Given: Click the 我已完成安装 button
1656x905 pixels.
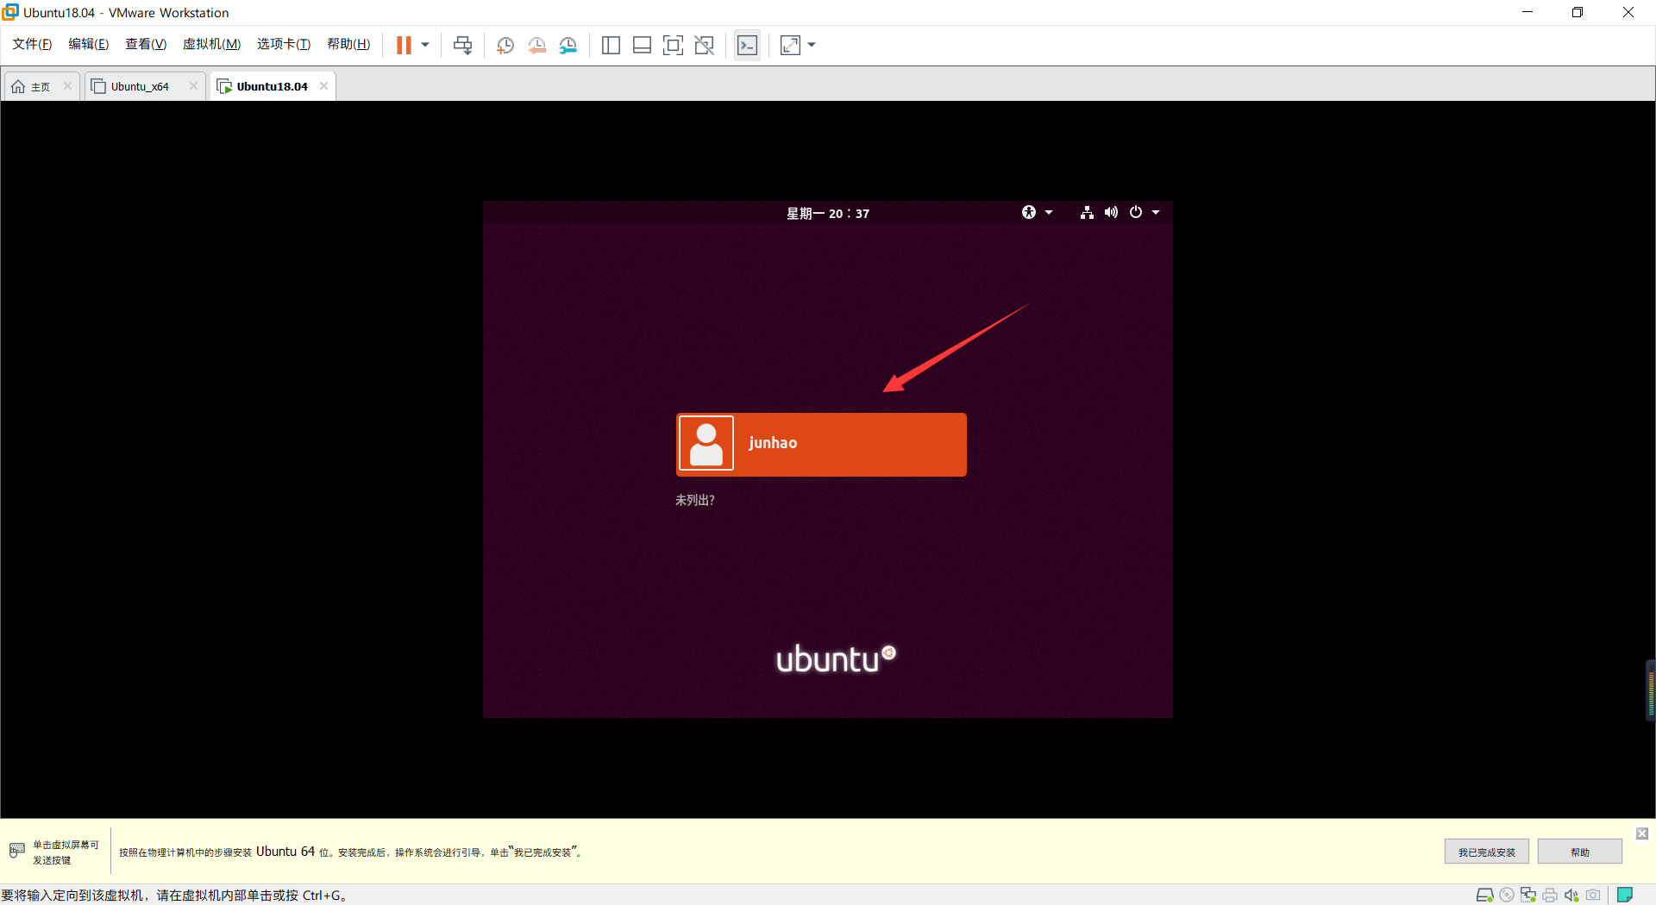Looking at the screenshot, I should pos(1487,852).
